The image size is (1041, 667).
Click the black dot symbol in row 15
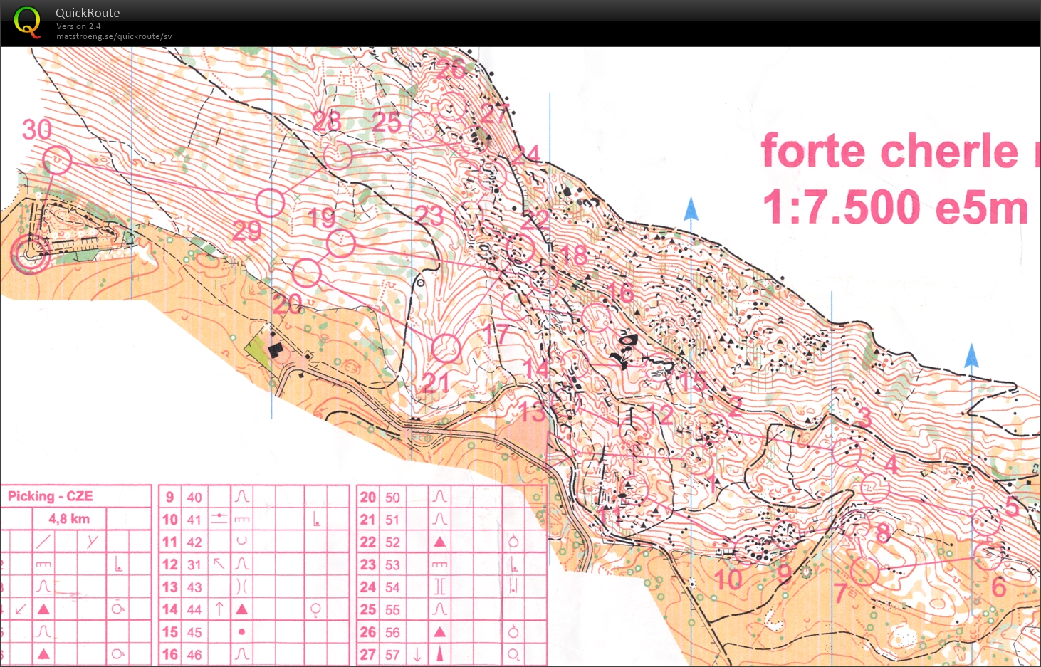(242, 631)
